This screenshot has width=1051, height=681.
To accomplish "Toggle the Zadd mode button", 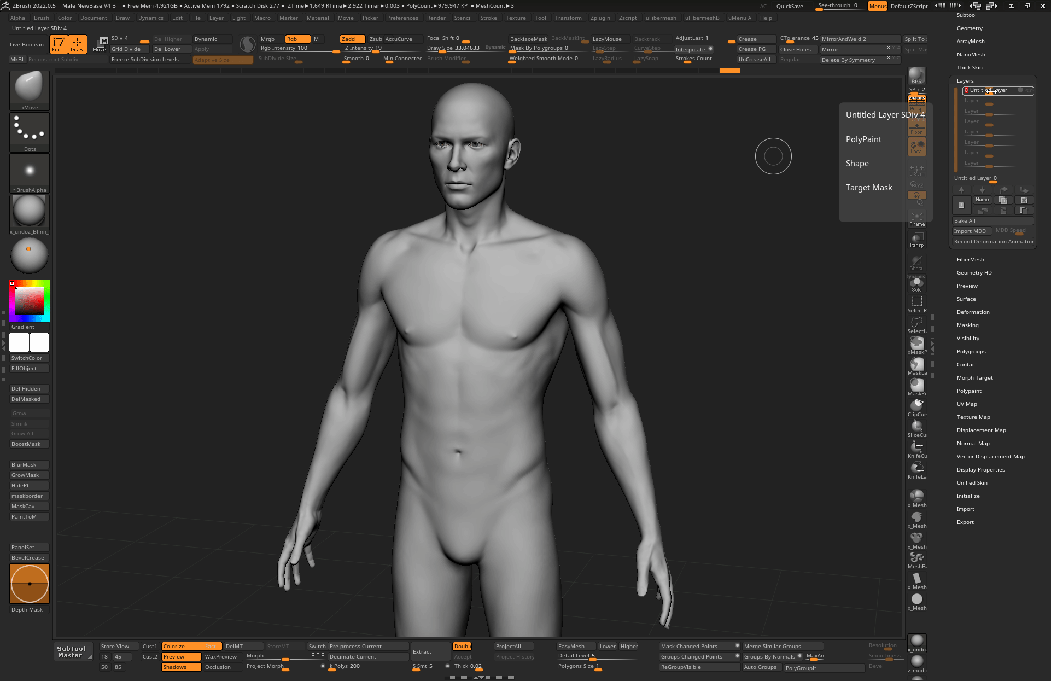I will click(x=352, y=39).
